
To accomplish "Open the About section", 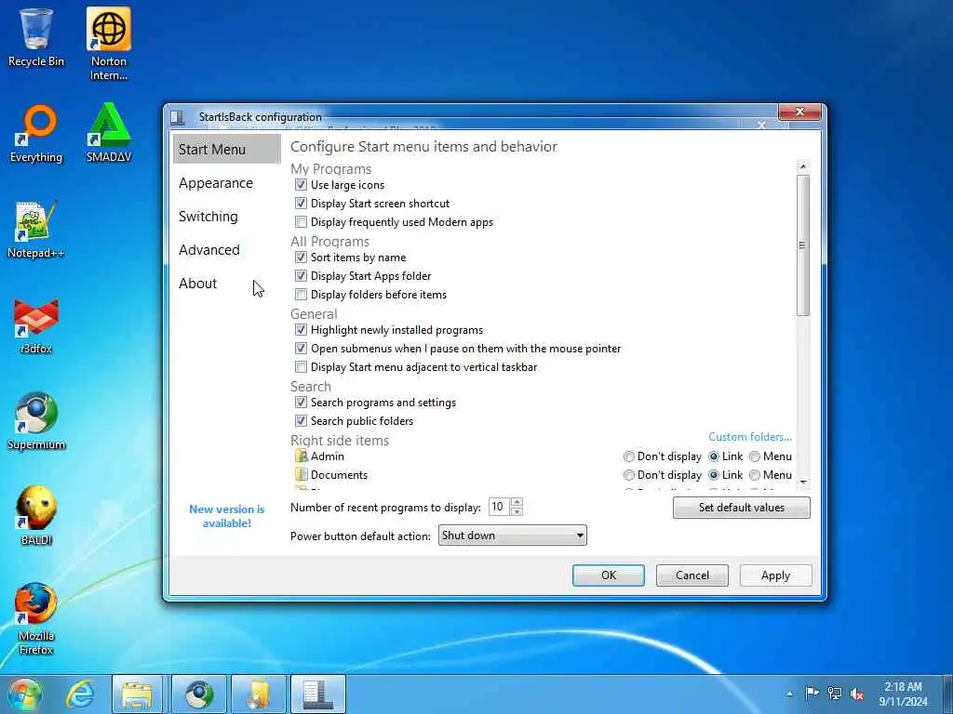I will (x=197, y=283).
